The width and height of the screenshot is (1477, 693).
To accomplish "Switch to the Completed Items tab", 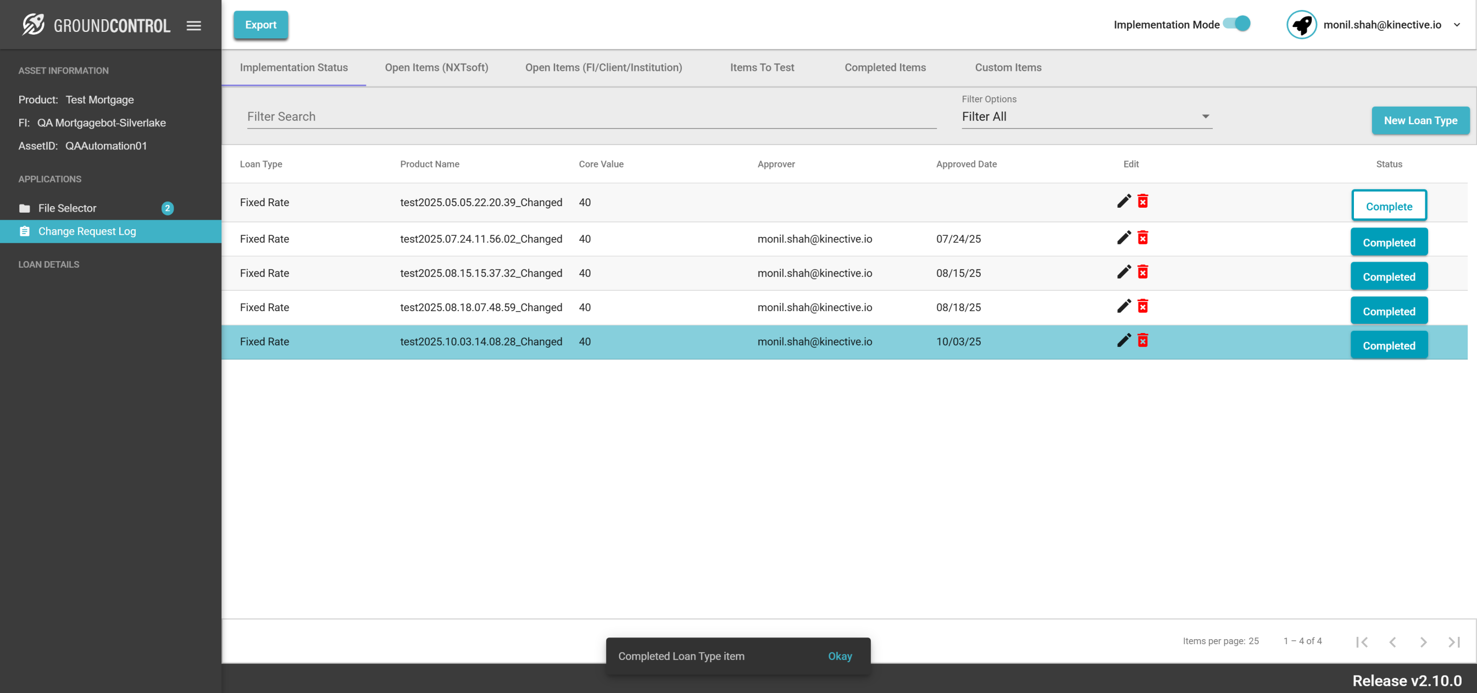I will pos(885,68).
